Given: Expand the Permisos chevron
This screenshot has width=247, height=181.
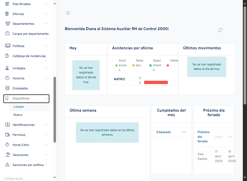Looking at the screenshot, I should coord(46,135).
